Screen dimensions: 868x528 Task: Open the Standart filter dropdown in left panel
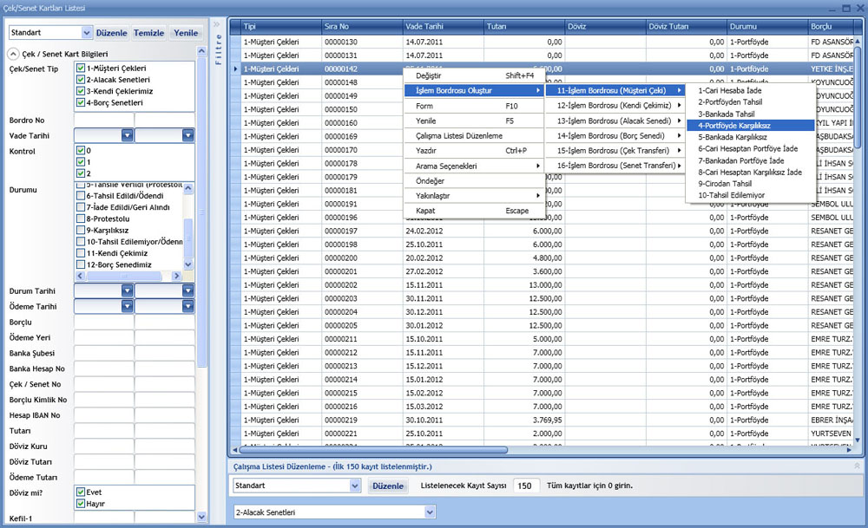click(x=86, y=33)
